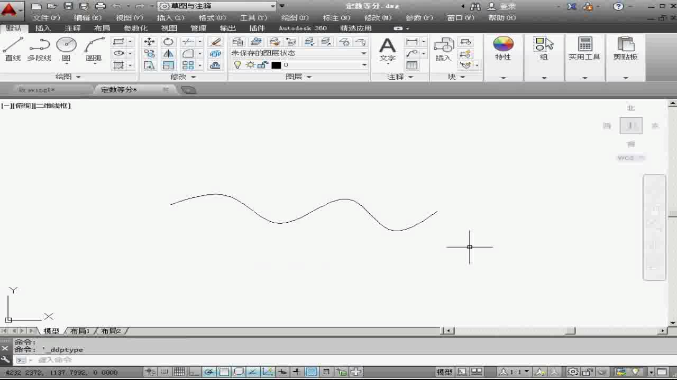Expand the 图层 panel
This screenshot has width=677, height=380.
point(299,77)
